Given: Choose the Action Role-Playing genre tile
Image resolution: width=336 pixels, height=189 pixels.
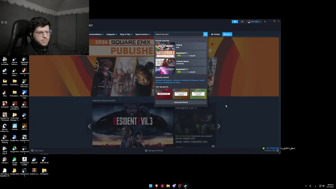Looking at the screenshot, I should point(198,94).
